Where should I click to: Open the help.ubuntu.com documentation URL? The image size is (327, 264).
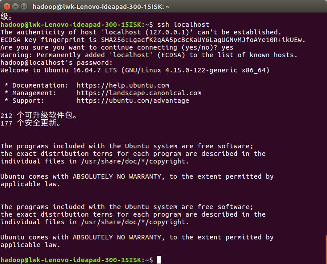coord(123,85)
